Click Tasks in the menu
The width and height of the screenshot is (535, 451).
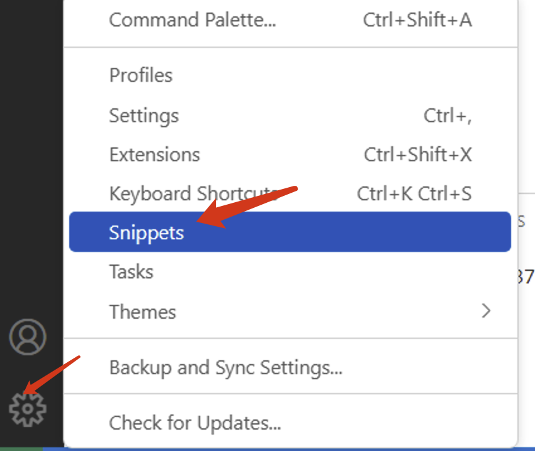tap(290, 271)
